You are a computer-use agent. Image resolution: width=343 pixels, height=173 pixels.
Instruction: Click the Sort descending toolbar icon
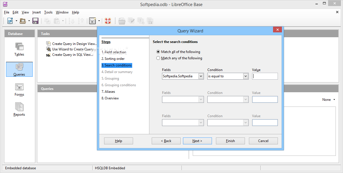[x=82, y=21]
